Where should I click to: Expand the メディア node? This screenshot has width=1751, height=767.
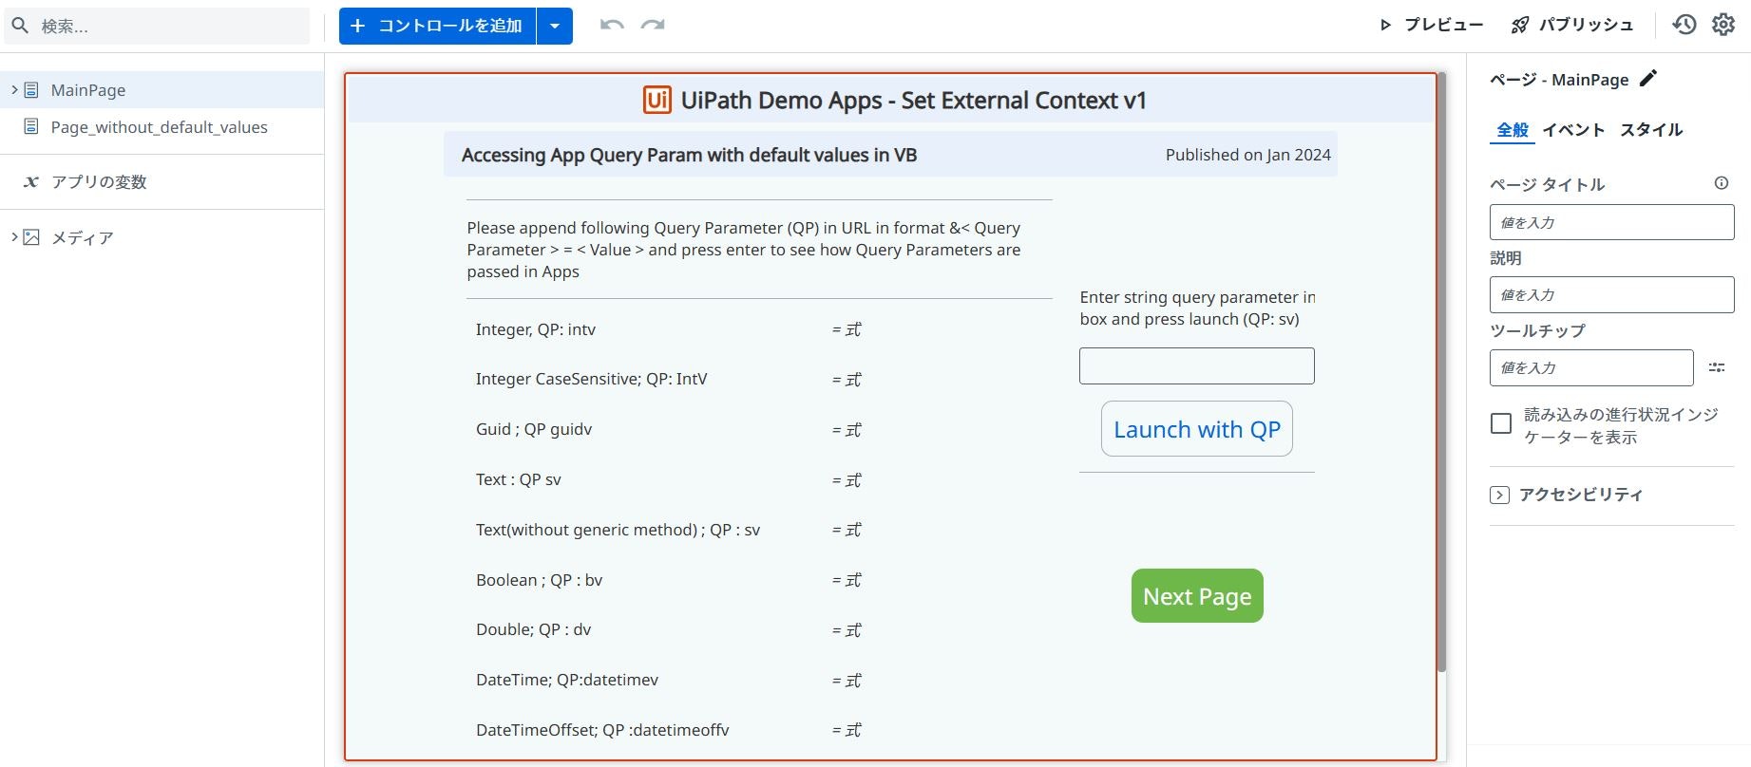(14, 236)
